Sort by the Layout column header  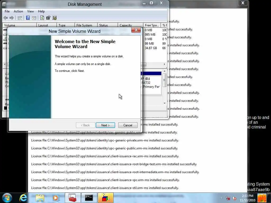(x=47, y=25)
